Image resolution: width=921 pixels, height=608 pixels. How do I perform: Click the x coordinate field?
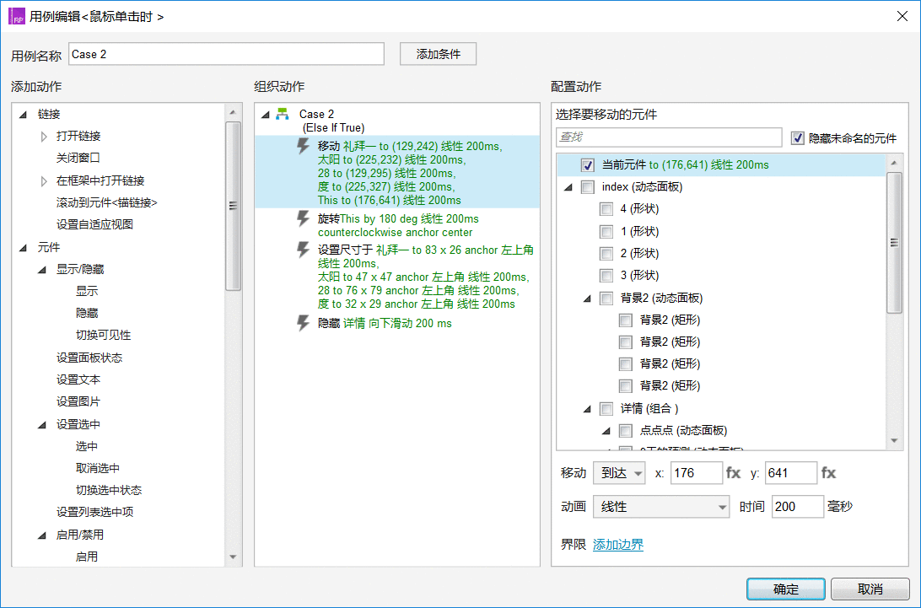click(x=696, y=473)
